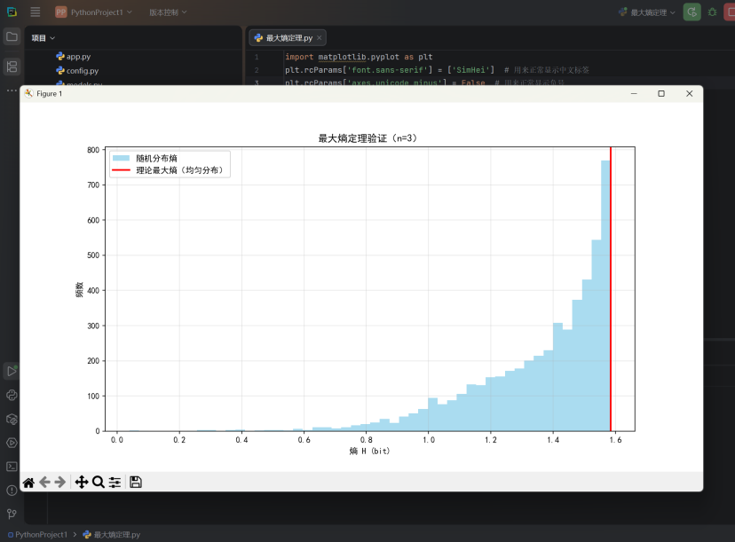Click PythonProject1 in the bottom breadcrumb

[x=37, y=535]
